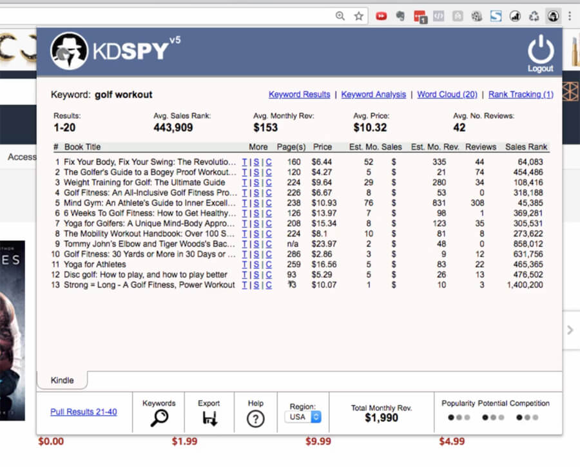Viewport: 580px width, 467px height.
Task: Sort by Book Title column header
Action: pyautogui.click(x=82, y=147)
